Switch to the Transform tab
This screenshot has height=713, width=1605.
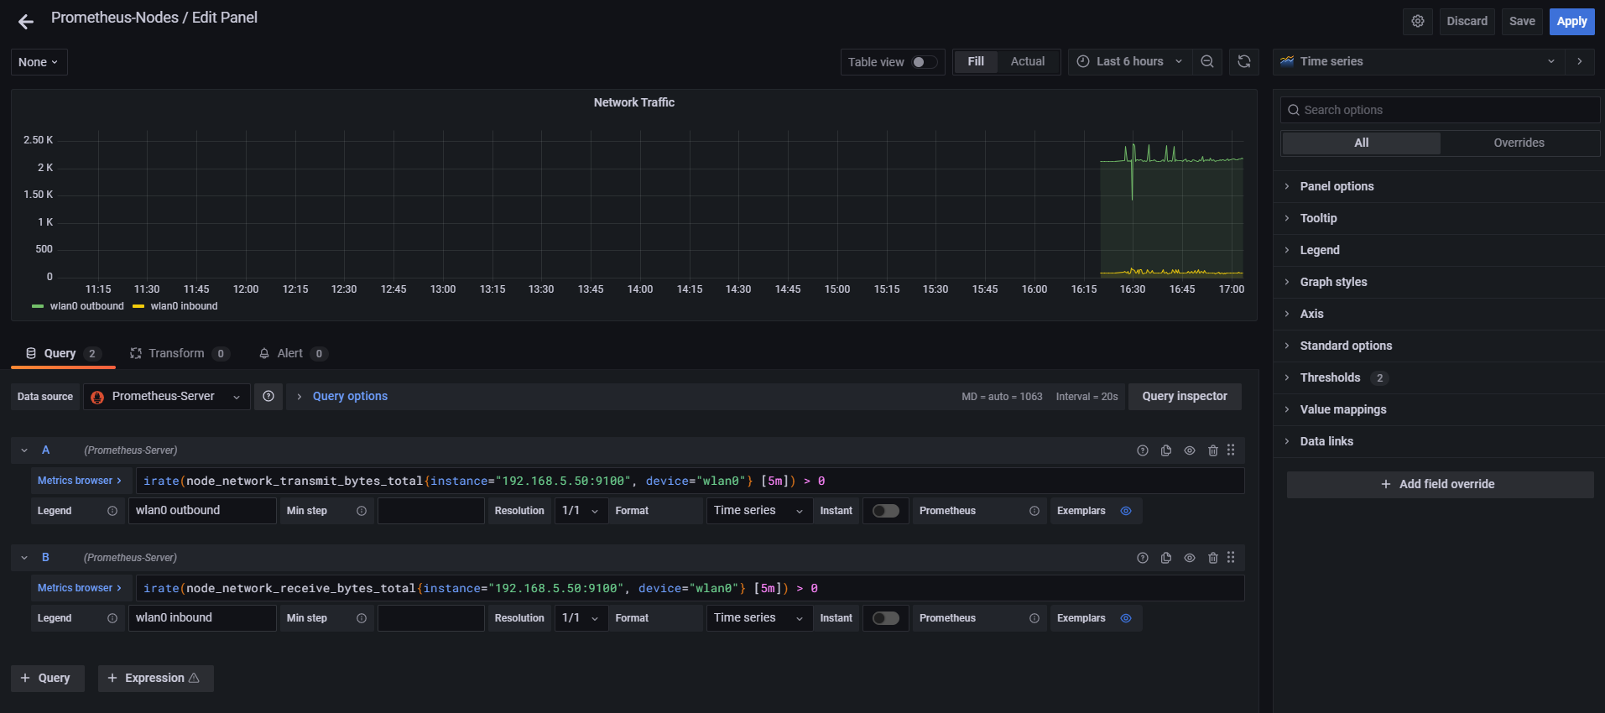tap(180, 353)
